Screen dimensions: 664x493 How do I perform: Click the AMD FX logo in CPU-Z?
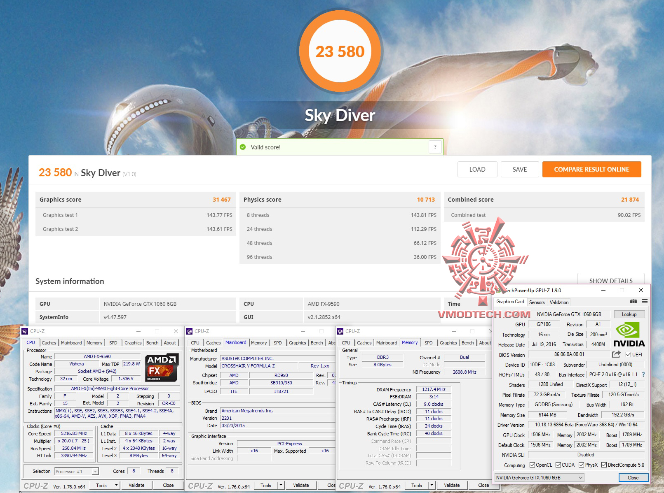[162, 367]
